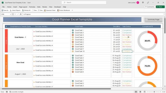Click in-progress icon of July Goal Task 4
The width and height of the screenshot is (166, 93).
(73, 37)
